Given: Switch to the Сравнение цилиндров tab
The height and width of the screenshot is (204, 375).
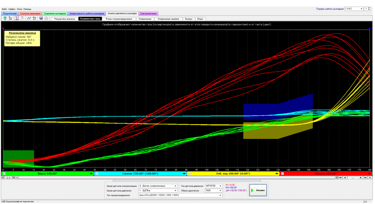Looking at the screenshot, I should pyautogui.click(x=55, y=14).
